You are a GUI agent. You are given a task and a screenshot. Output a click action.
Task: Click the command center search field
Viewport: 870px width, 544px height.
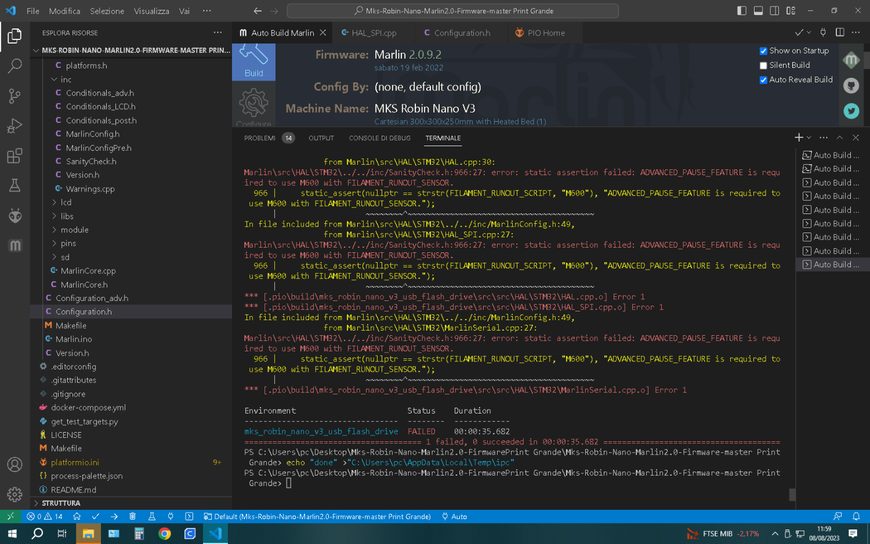coord(452,11)
